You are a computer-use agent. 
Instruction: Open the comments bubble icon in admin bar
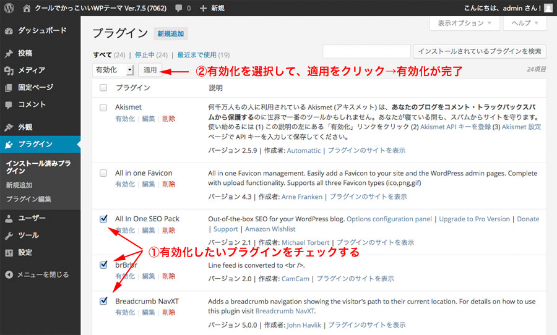point(179,8)
